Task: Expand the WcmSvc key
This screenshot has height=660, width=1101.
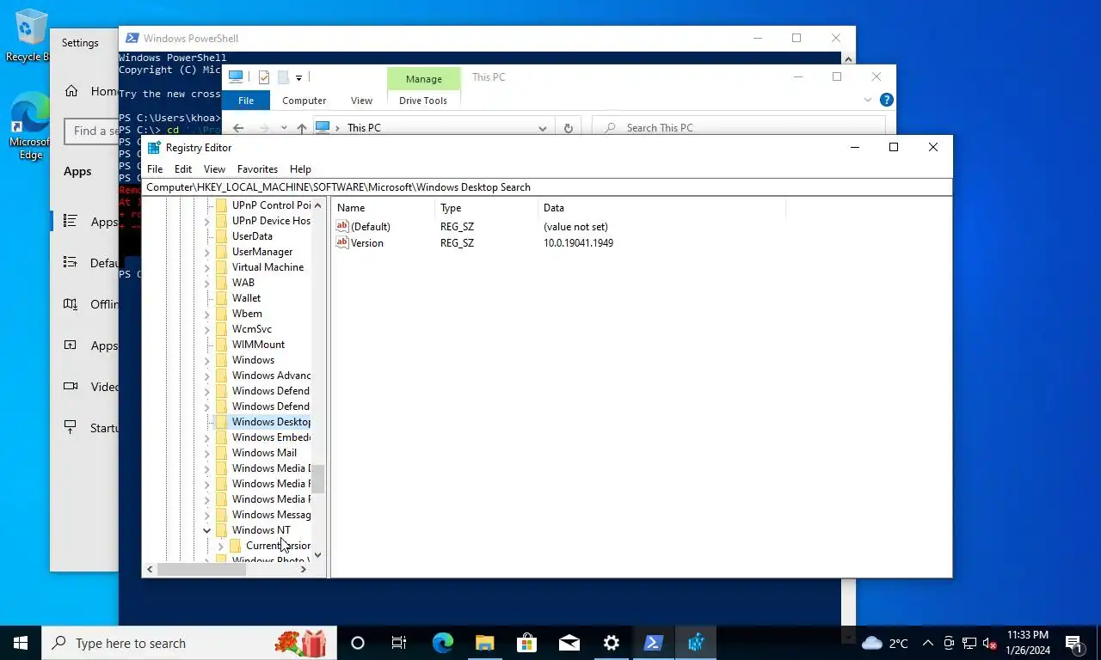Action: click(x=206, y=329)
